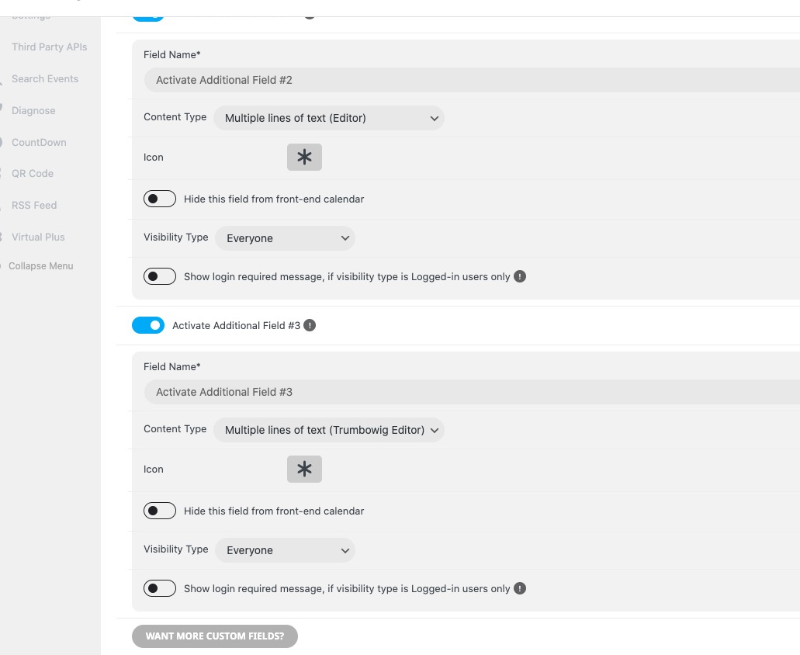Click info icon after Field #3 login message
Viewport: 800px width, 655px height.
click(x=519, y=588)
